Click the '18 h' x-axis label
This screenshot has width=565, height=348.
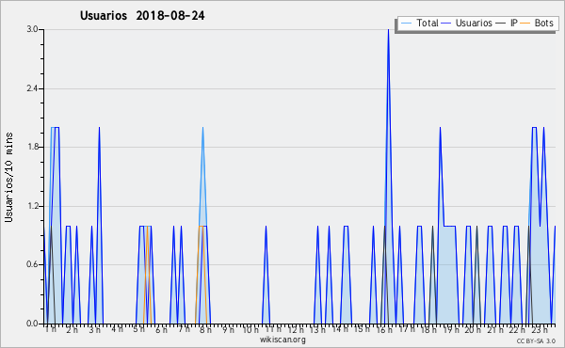[x=428, y=329]
